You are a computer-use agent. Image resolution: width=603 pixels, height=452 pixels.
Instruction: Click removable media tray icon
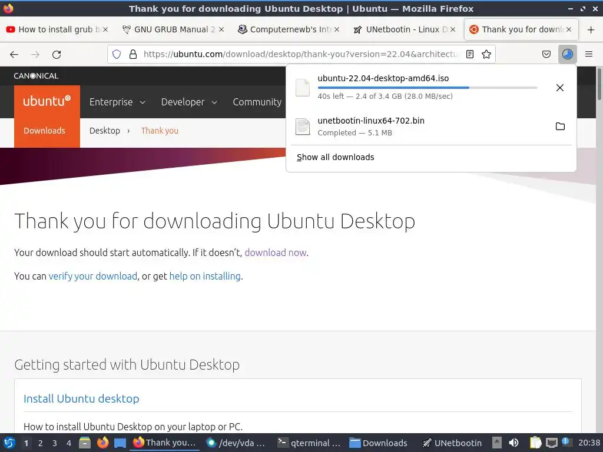click(x=497, y=443)
